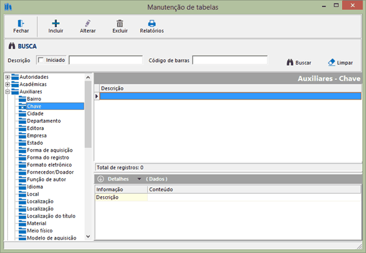
Task: Select the highlighted blue grid row
Action: click(x=230, y=96)
